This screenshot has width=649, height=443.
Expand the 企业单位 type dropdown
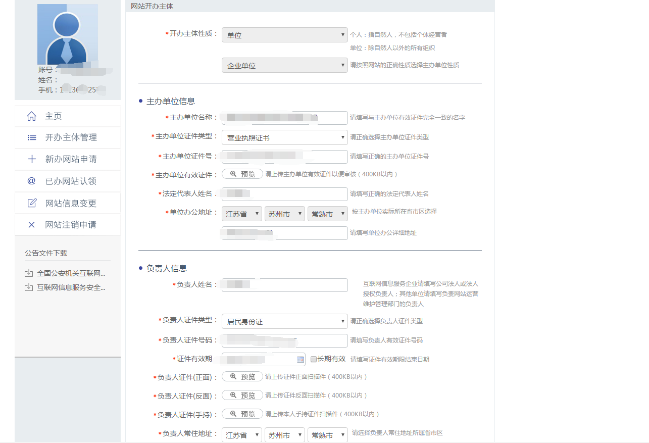(x=284, y=66)
